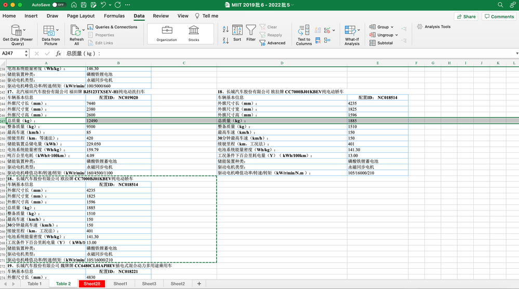519x289 pixels.
Task: Toggle the Filter funnel button
Action: (x=251, y=33)
